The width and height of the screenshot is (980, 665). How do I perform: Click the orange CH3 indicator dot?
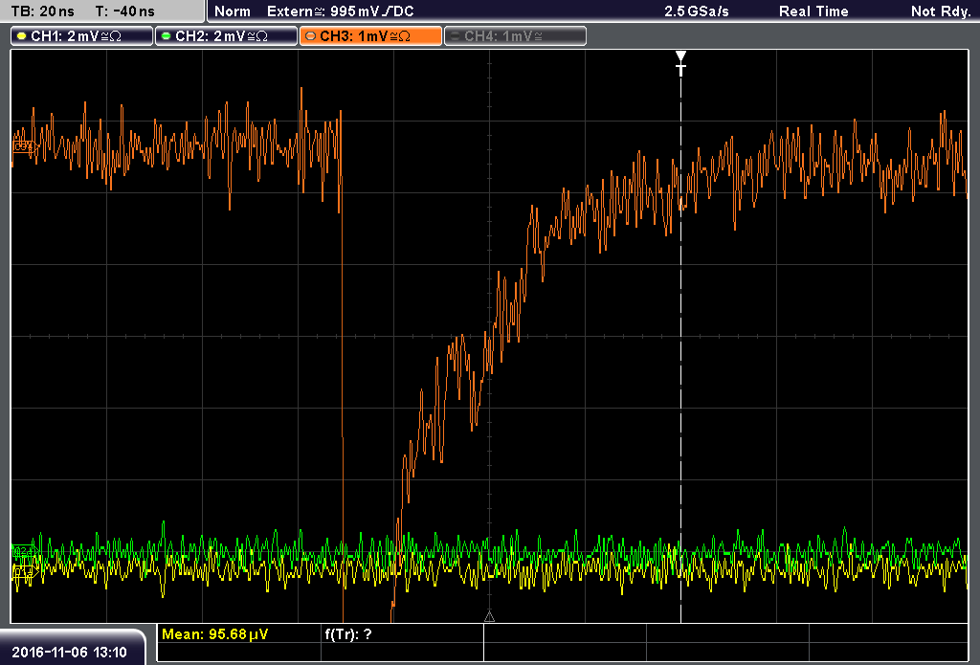pyautogui.click(x=311, y=36)
